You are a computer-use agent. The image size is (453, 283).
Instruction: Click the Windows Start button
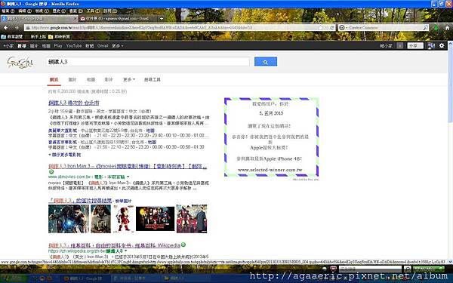click(13, 278)
